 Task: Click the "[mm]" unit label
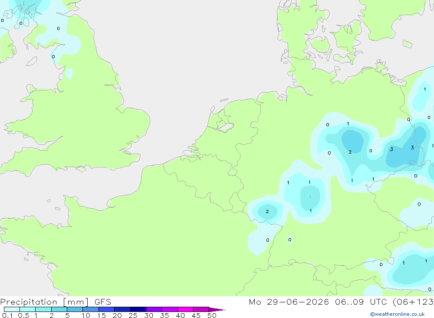[x=76, y=302]
